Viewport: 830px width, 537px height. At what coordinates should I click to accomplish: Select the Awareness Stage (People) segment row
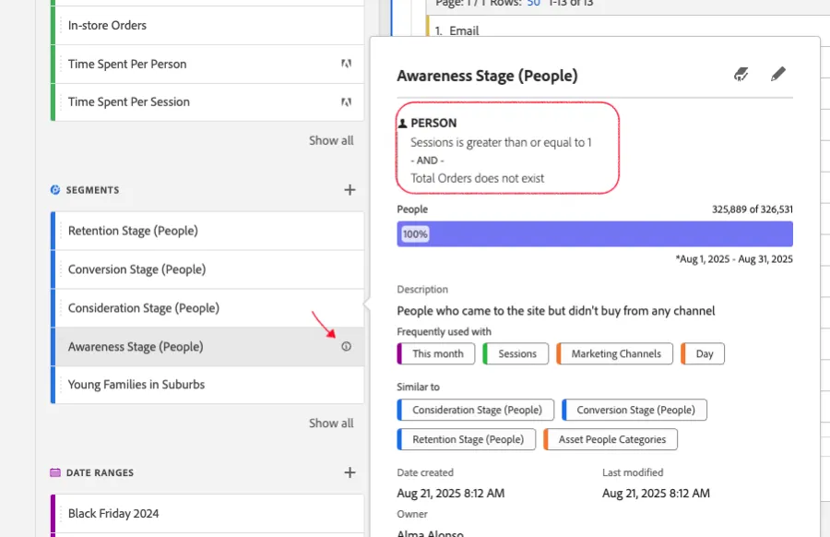tap(207, 347)
